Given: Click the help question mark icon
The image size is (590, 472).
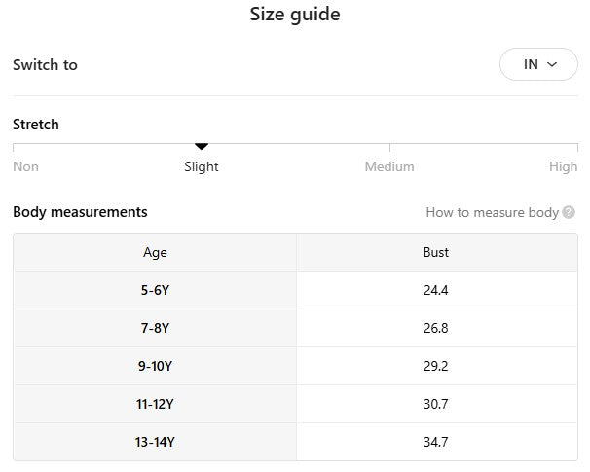Looking at the screenshot, I should [x=569, y=212].
